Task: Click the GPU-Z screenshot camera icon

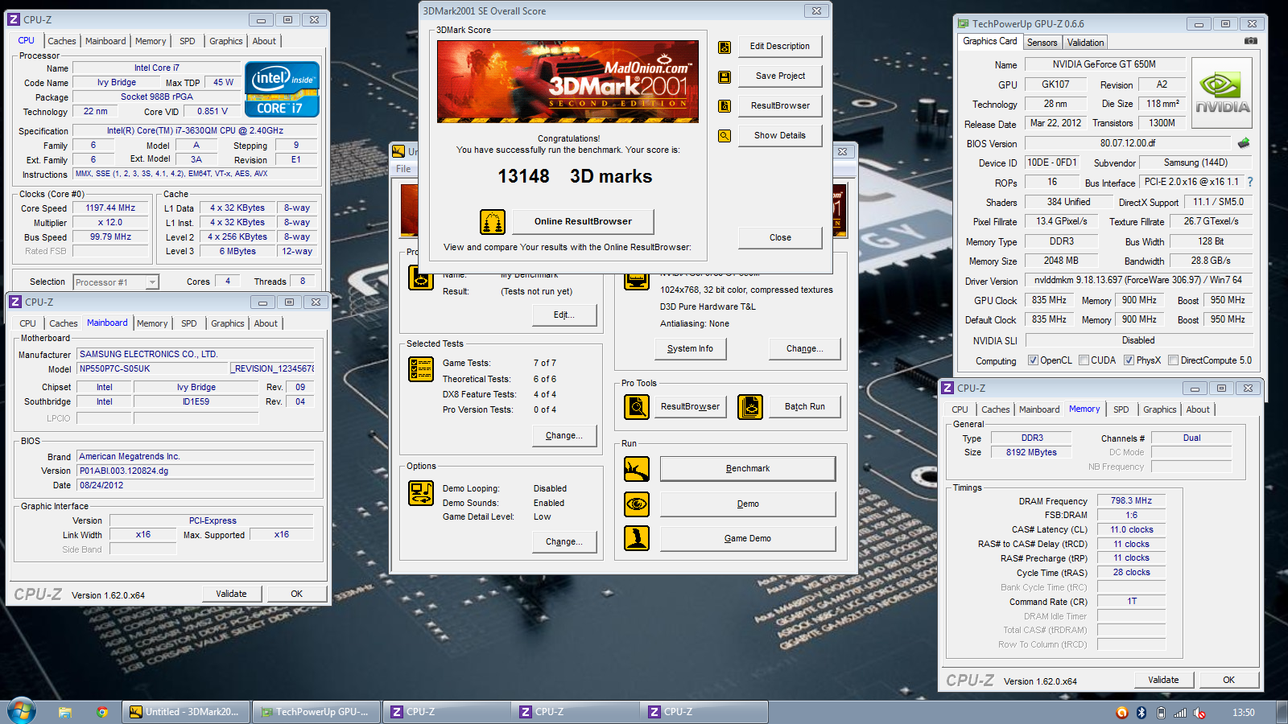Action: [x=1250, y=41]
